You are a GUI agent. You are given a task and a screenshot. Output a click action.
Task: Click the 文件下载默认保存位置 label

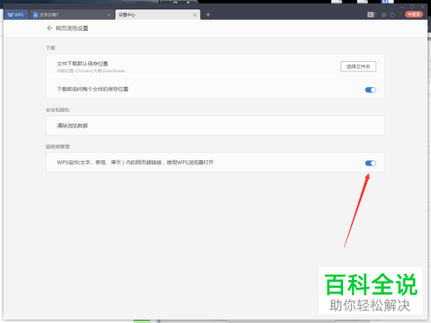point(82,64)
